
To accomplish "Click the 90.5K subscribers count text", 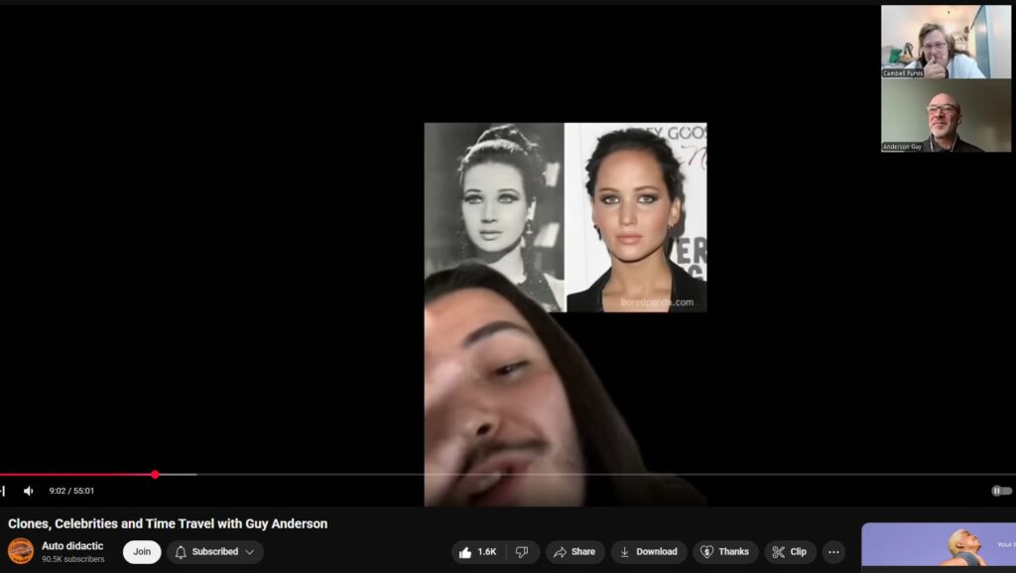I will click(x=73, y=559).
